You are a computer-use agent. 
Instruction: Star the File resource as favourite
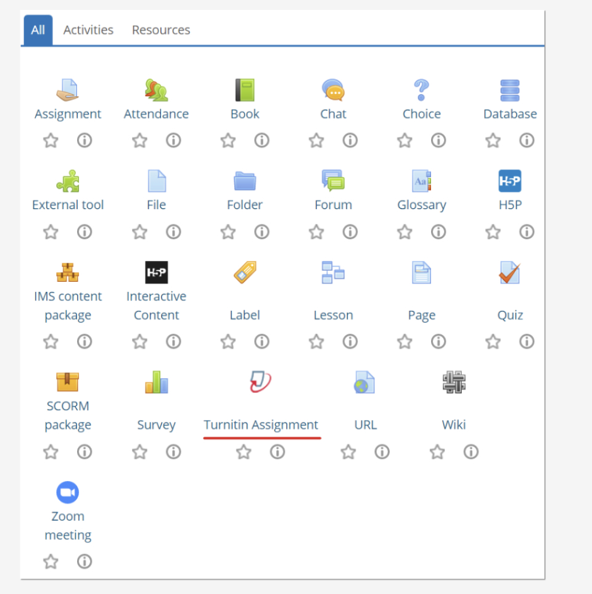(x=140, y=232)
